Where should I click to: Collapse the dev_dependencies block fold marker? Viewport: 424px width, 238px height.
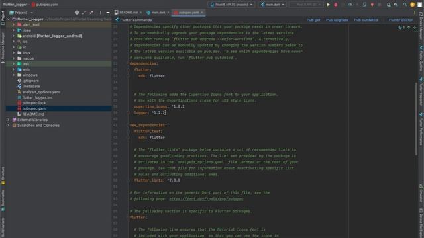coord(128,125)
